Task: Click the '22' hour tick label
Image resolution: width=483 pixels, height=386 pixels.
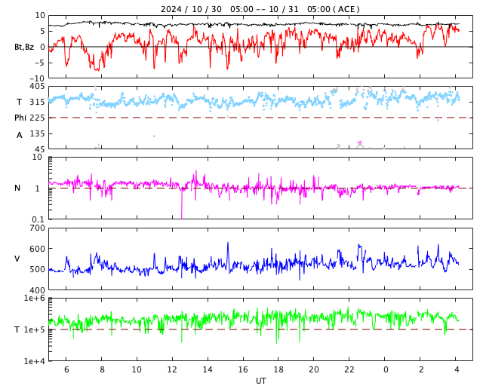Action: click(x=349, y=369)
